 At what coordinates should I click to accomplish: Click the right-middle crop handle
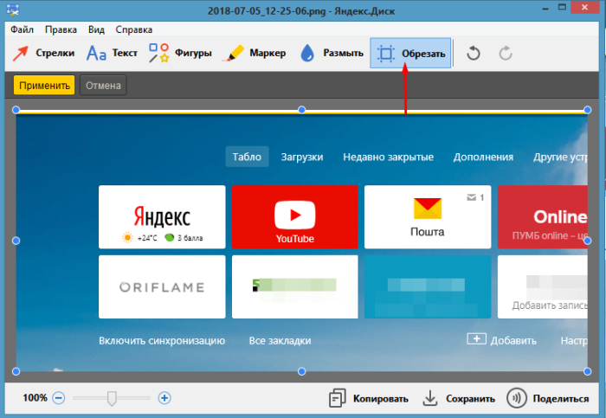(588, 241)
